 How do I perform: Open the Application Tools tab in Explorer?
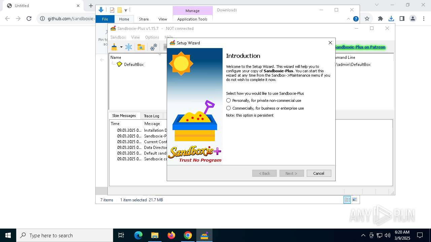pos(192,19)
